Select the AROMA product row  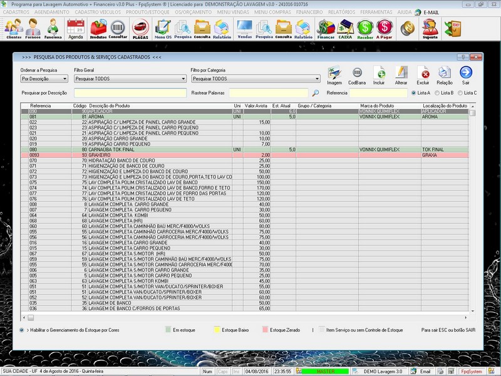245,117
